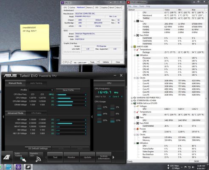
Task: Open the Caches tab in CPU-Z
Action: coord(72,8)
